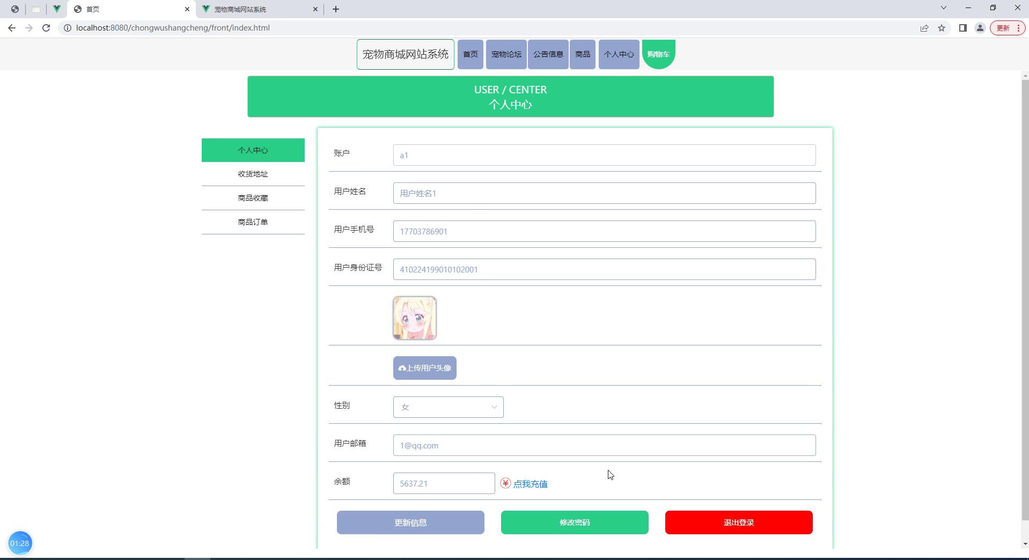The width and height of the screenshot is (1029, 560).
Task: Click the 用户手机号 input field
Action: point(604,231)
